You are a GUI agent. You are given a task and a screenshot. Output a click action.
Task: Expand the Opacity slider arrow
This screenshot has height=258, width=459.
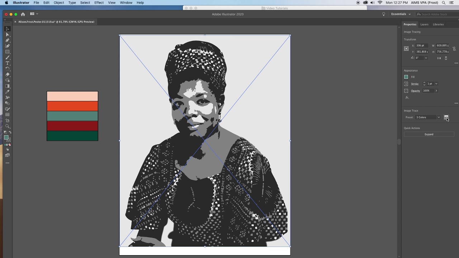436,91
